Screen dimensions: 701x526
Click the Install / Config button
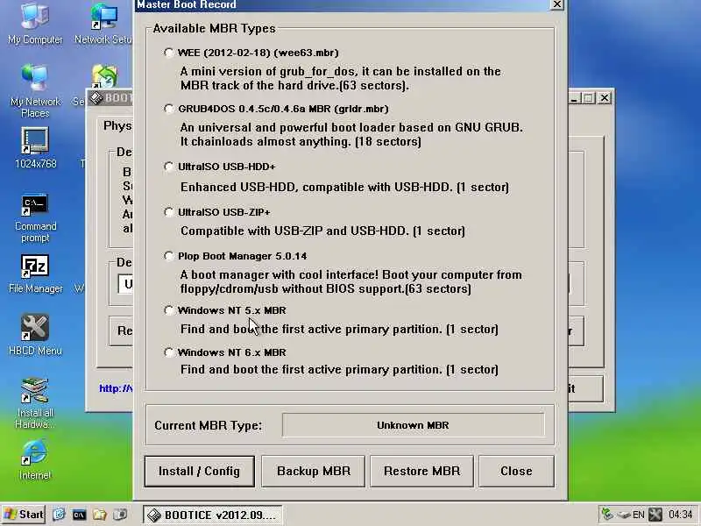[x=200, y=472]
